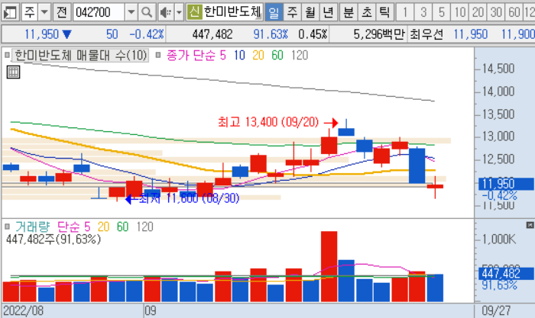Click the green 60 price moving average legend
The image size is (535, 318).
pyautogui.click(x=277, y=55)
